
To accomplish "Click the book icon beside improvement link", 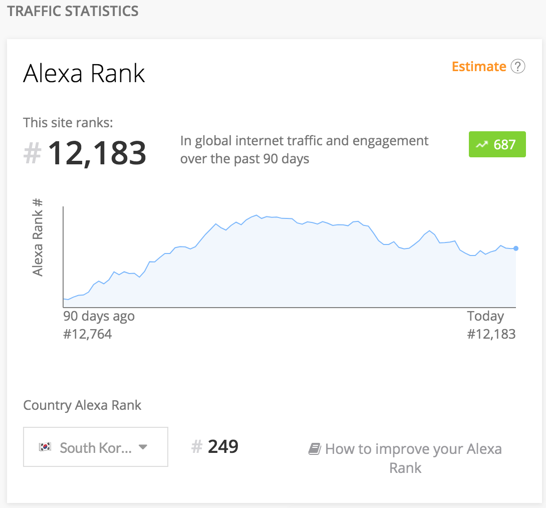I will (x=315, y=449).
